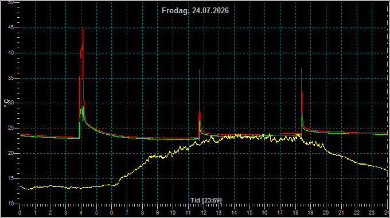Viewport: 390px width, 218px height.
Task: Select hour 8 on the time axis
Action: (142, 213)
